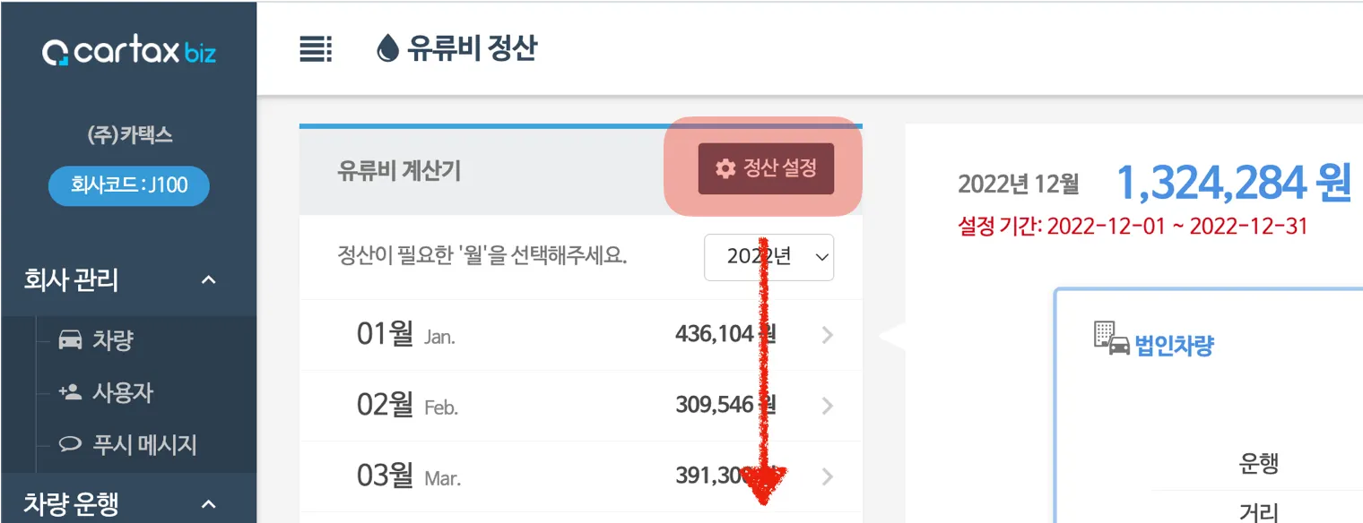Toggle the hamburger sidebar menu icon
The height and width of the screenshot is (523, 1363).
click(315, 50)
